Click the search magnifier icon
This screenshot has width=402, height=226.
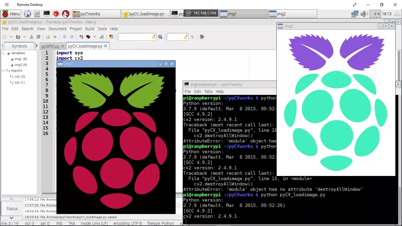click(160, 37)
